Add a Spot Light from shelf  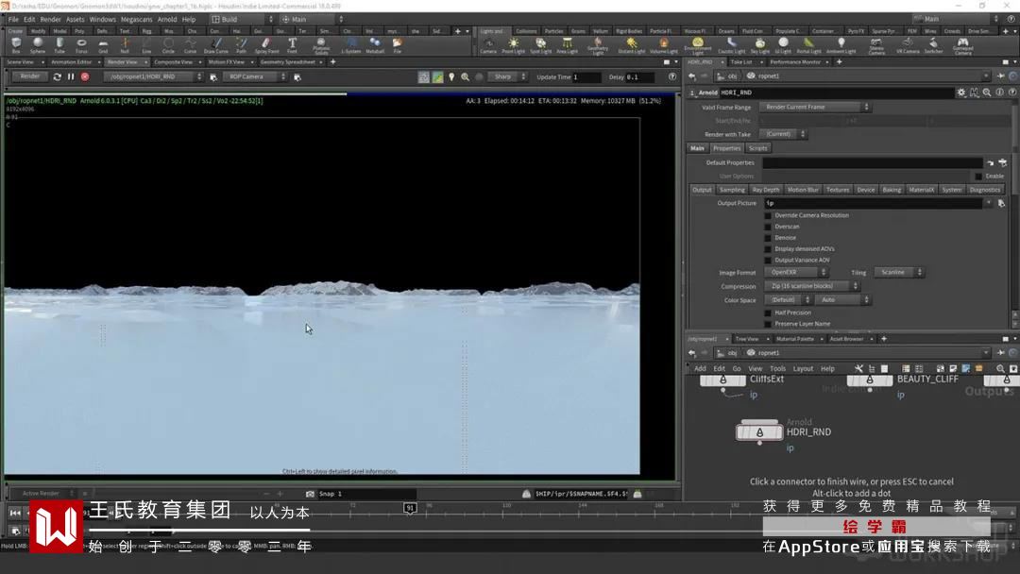540,45
